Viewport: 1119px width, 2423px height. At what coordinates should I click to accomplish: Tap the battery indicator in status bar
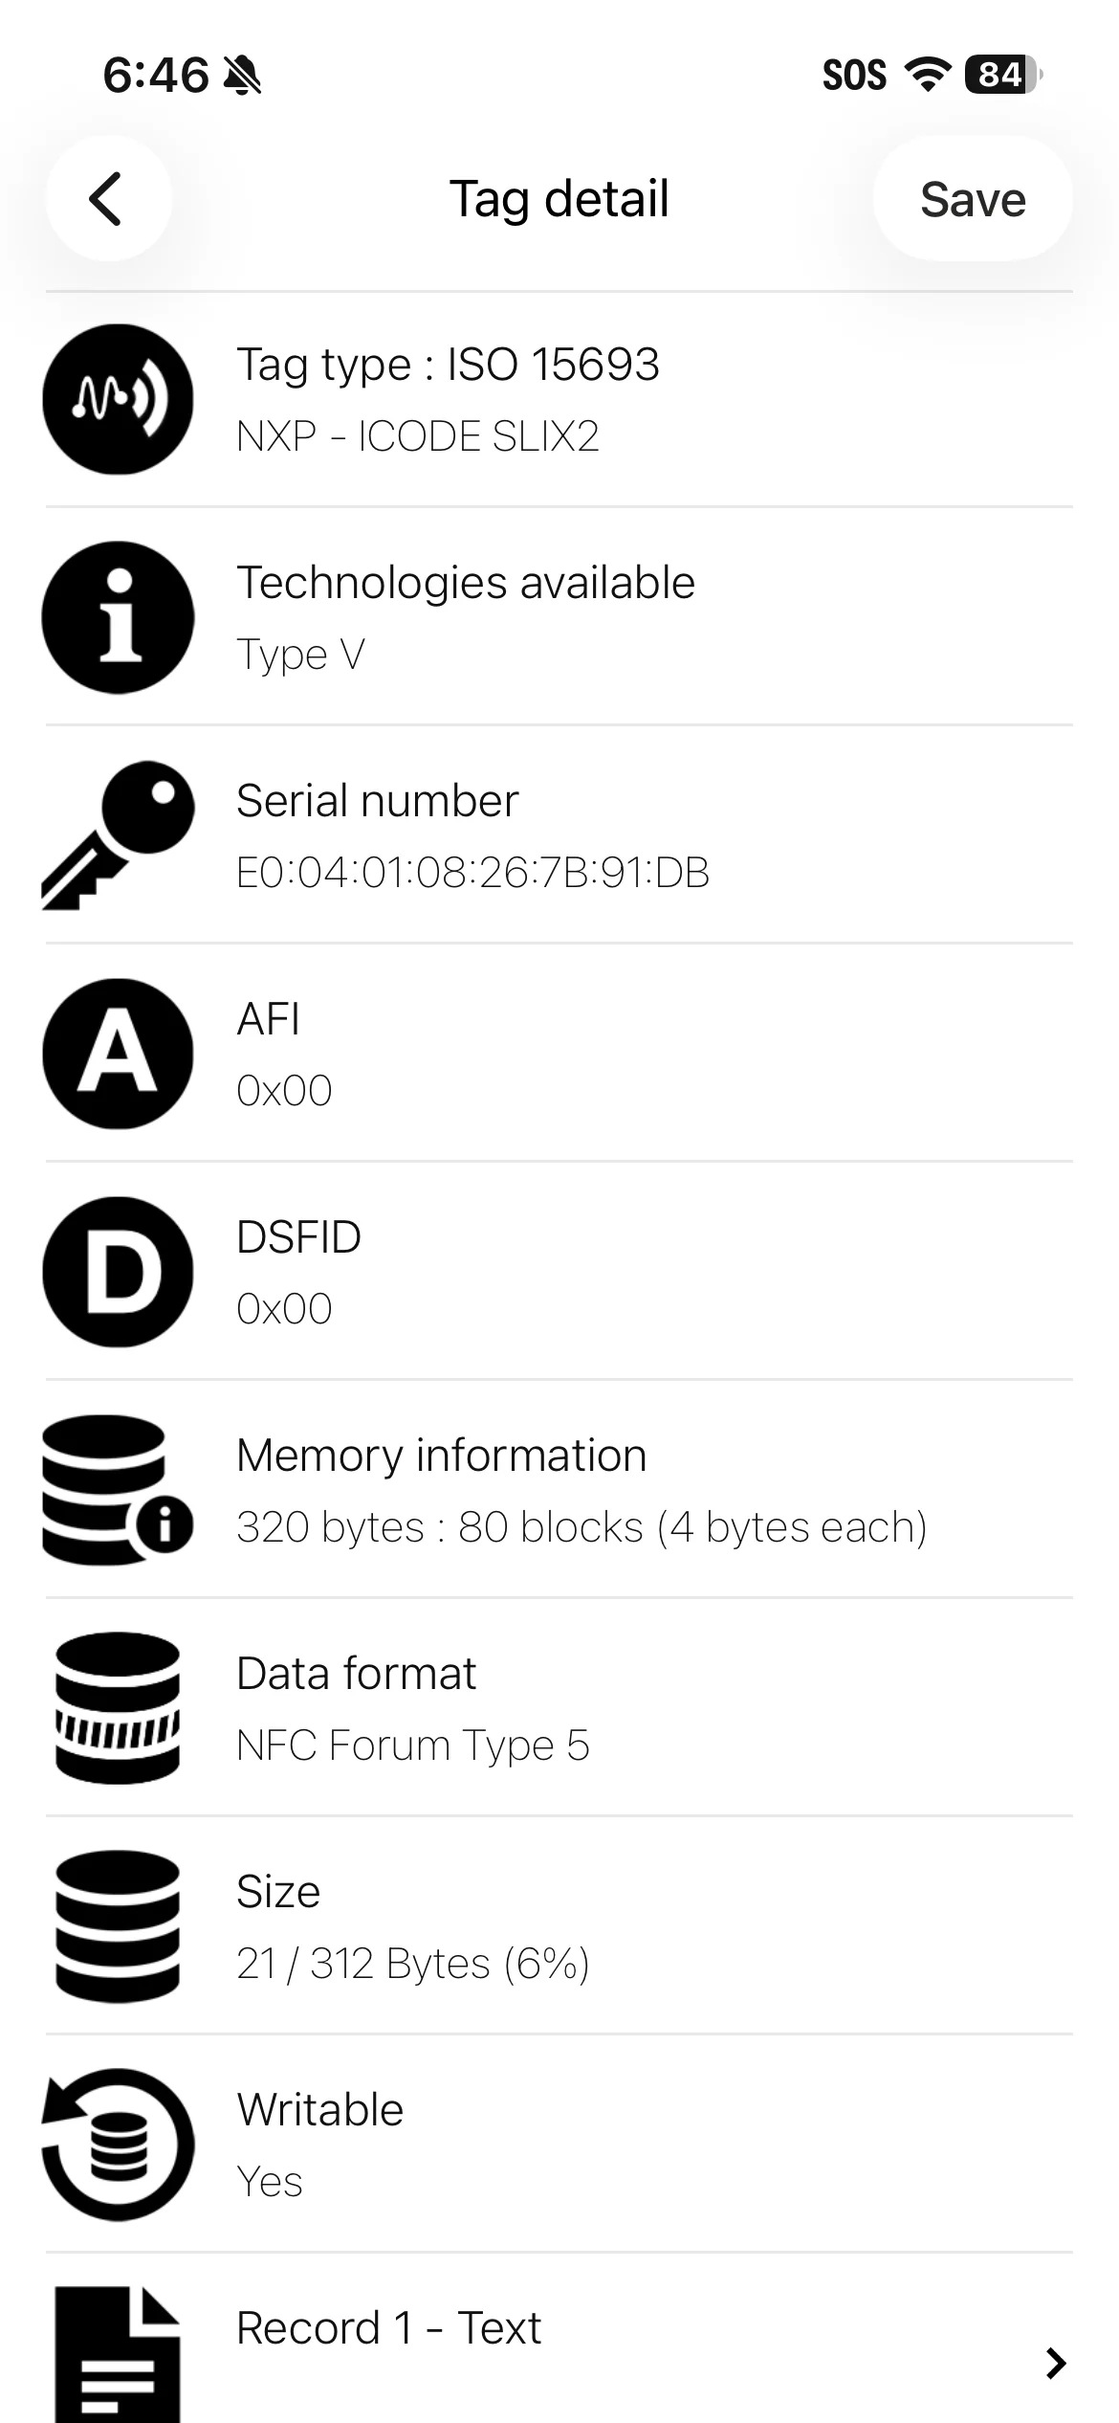(1003, 75)
